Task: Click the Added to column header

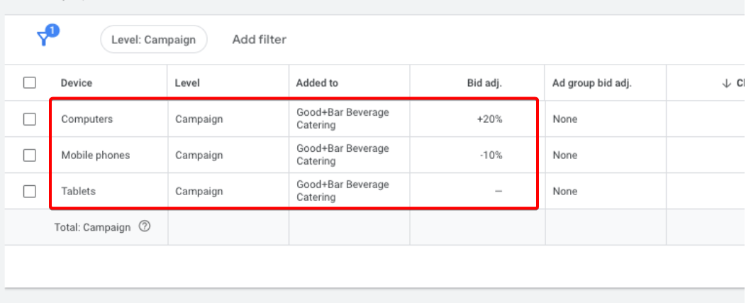Action: [317, 83]
